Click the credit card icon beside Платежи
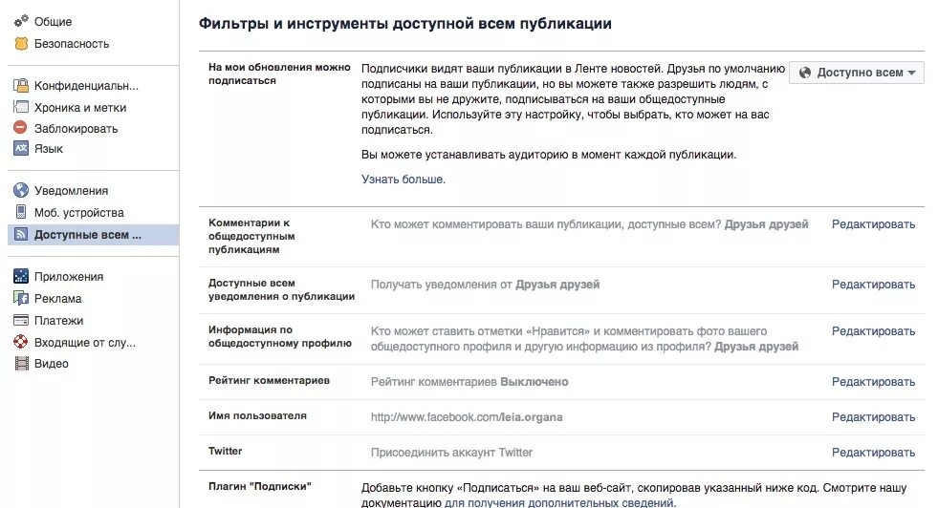 pyautogui.click(x=21, y=320)
